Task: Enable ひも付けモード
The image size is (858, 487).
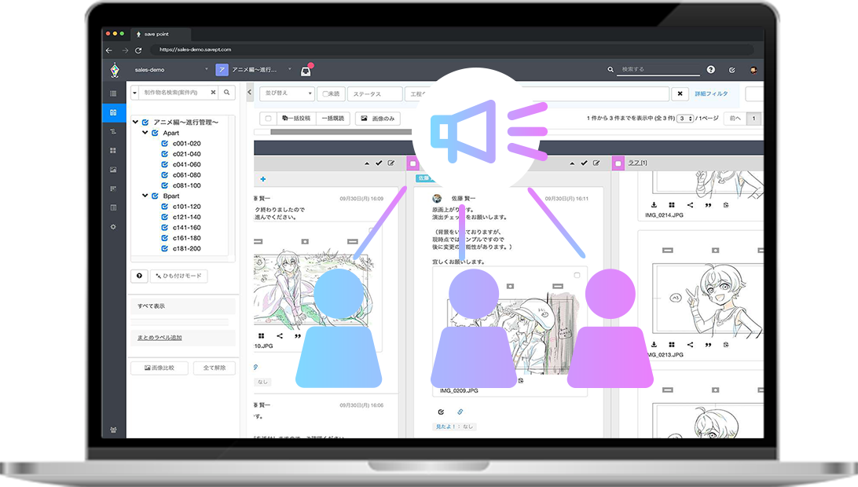Action: 179,276
